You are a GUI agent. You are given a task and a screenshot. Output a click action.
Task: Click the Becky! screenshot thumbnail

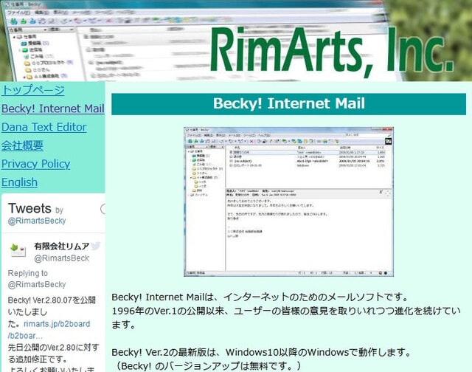[288, 201]
